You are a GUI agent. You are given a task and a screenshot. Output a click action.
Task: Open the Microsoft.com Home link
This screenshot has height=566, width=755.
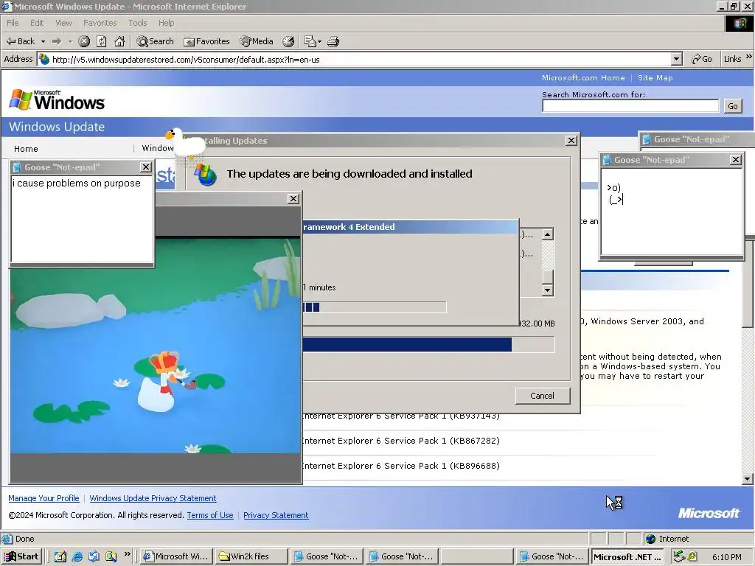click(583, 77)
